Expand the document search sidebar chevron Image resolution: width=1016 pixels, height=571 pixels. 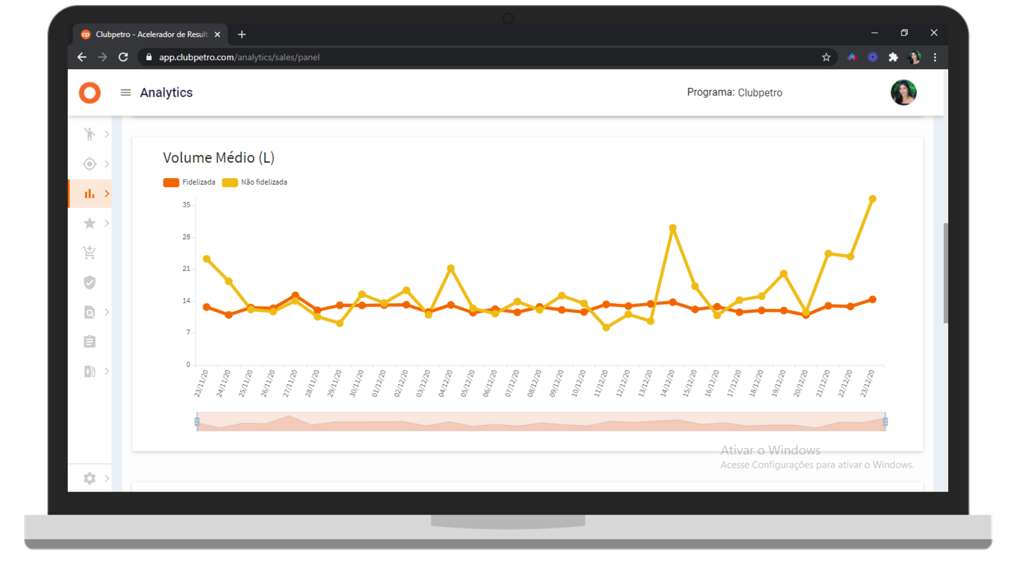point(107,312)
